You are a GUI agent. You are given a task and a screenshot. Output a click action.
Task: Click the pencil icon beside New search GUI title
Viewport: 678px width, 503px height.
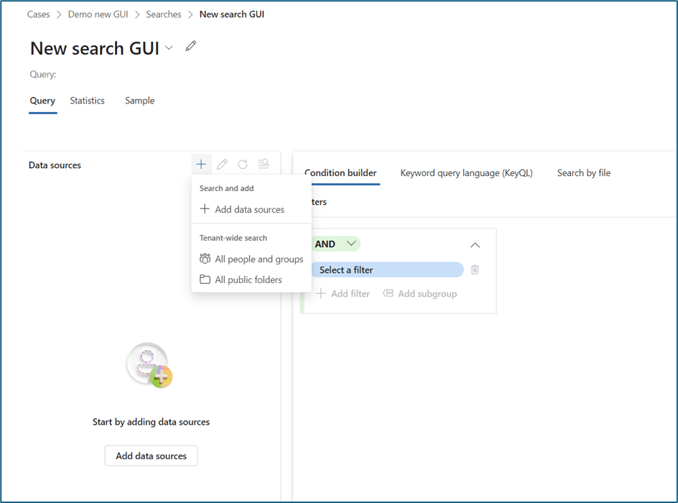(x=190, y=45)
